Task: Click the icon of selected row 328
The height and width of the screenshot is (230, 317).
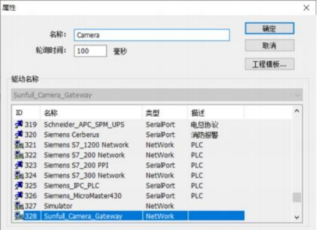Action: [19, 216]
